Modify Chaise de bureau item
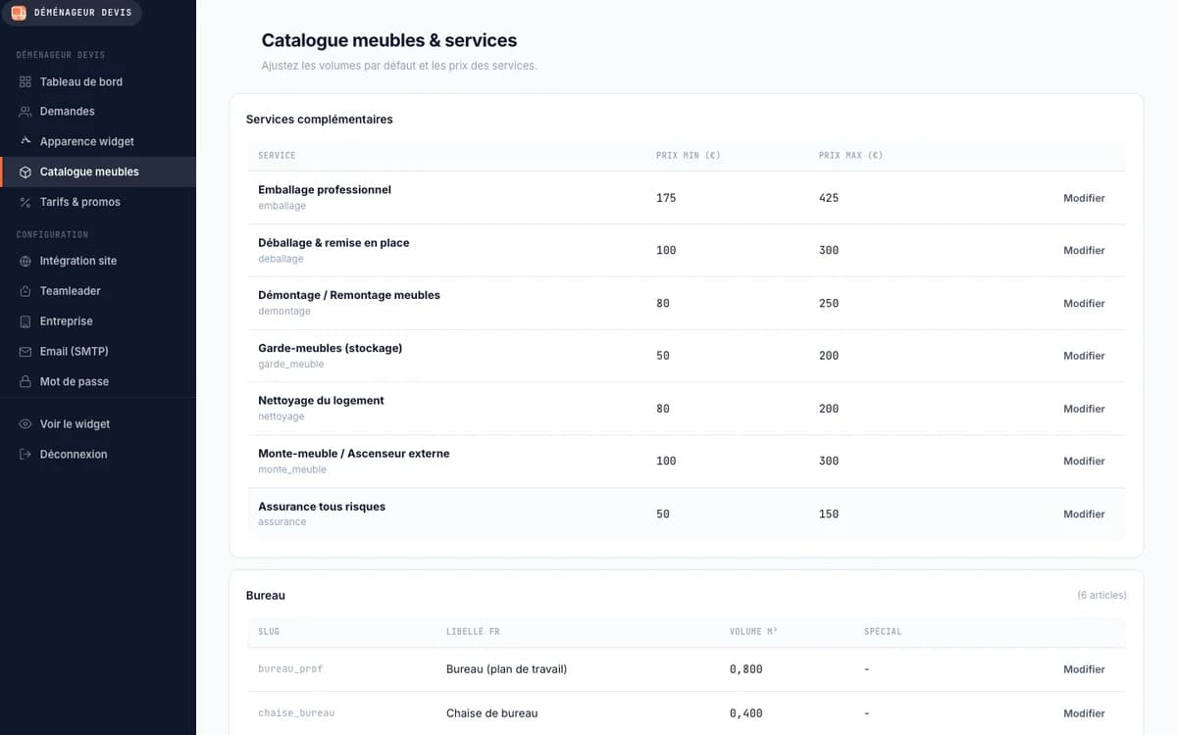This screenshot has width=1177, height=735. [x=1084, y=713]
